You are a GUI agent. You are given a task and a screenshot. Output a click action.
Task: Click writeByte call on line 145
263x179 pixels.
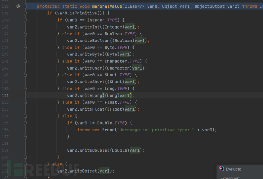click(x=91, y=54)
